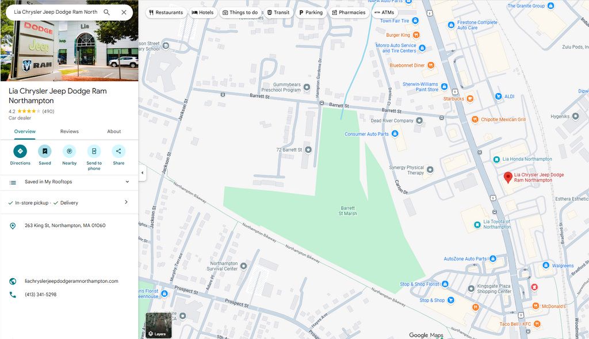Select the ALDI shopping marker
The width and height of the screenshot is (589, 339).
498,97
